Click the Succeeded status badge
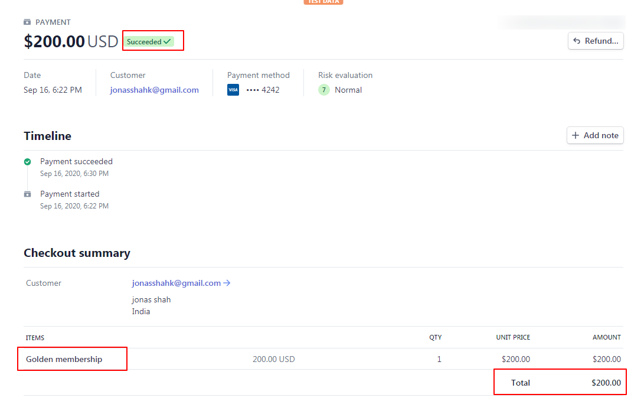Image resolution: width=631 pixels, height=401 pixels. coord(149,41)
